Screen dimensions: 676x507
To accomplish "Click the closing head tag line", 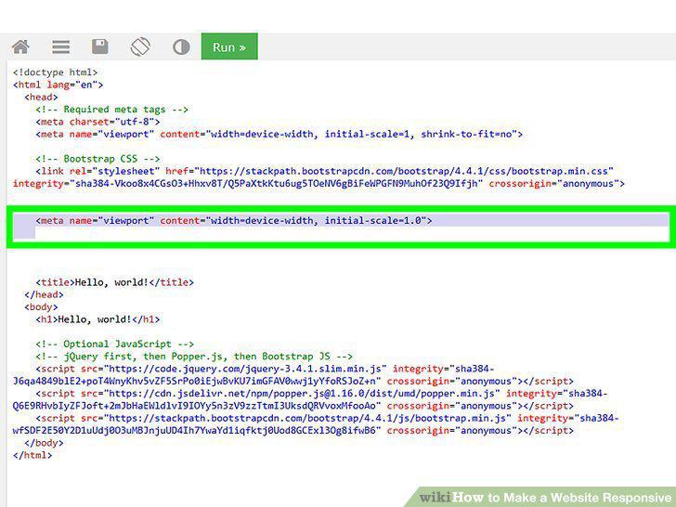I will pyautogui.click(x=44, y=295).
